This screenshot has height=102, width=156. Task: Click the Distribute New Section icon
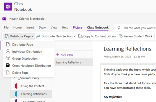pos(38,36)
